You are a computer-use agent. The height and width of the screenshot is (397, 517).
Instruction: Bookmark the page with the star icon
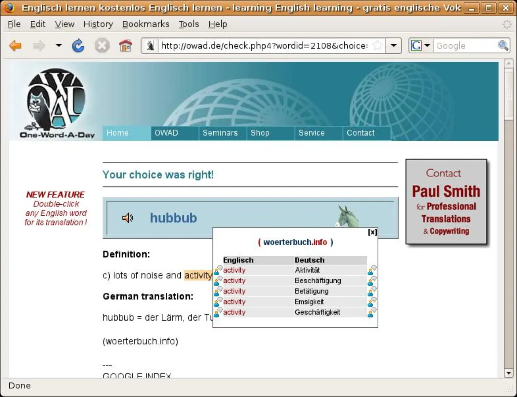(377, 45)
